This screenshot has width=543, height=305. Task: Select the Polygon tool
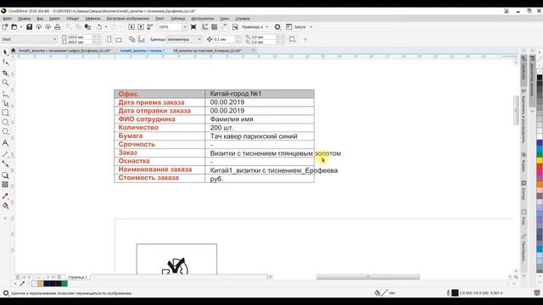click(5, 131)
